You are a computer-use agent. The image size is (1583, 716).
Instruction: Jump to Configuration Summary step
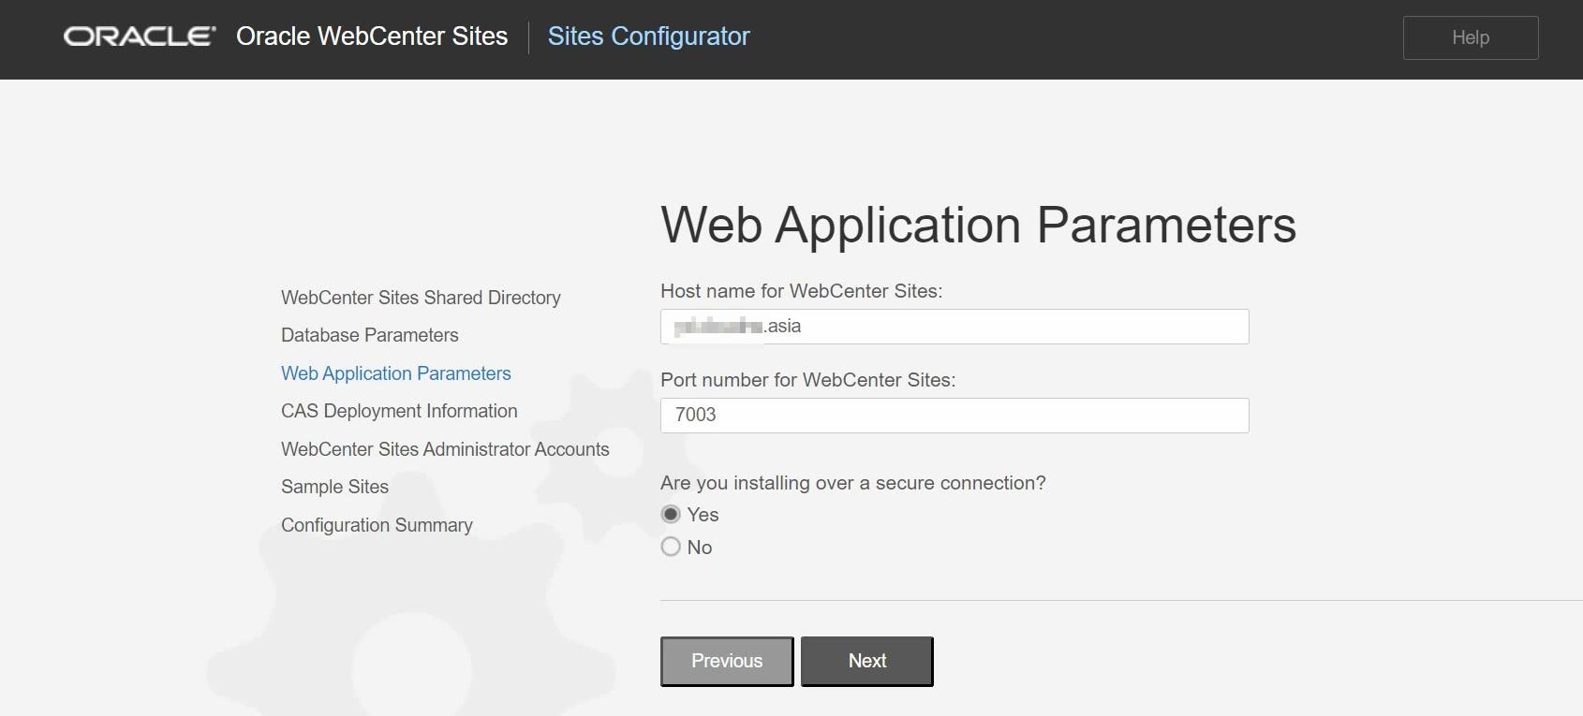(x=377, y=525)
